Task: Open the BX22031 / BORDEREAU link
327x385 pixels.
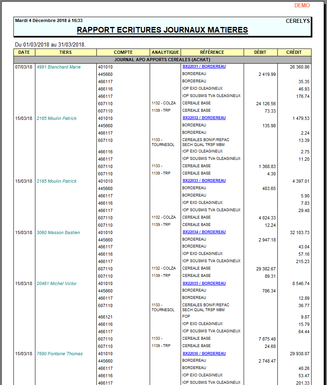Action: (204, 66)
